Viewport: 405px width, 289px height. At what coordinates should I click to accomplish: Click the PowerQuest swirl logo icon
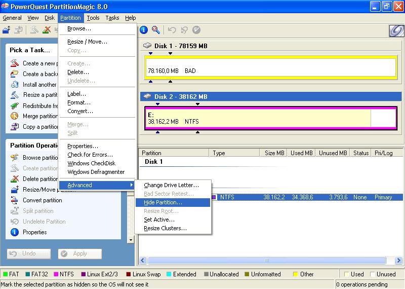[396, 31]
